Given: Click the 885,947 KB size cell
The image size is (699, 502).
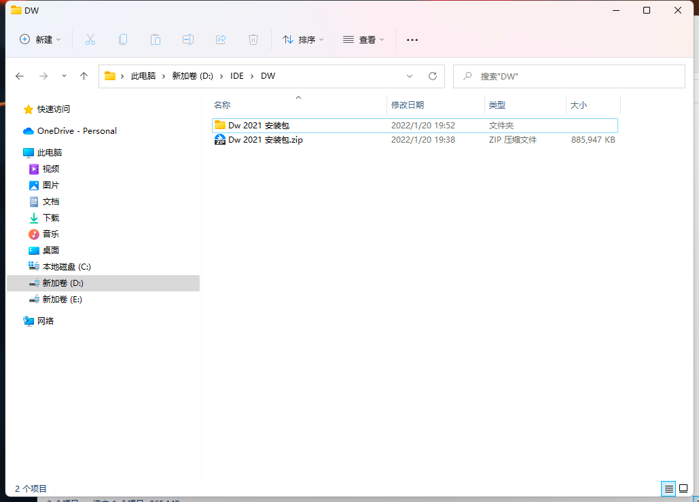Looking at the screenshot, I should pyautogui.click(x=593, y=140).
